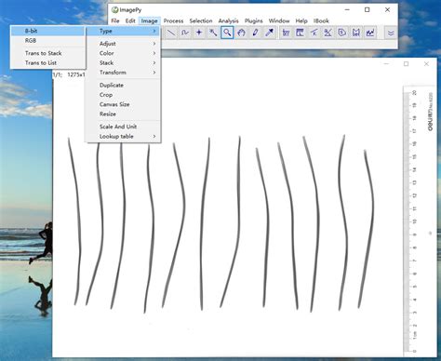The width and height of the screenshot is (441, 361).
Task: Maximize the image canvas window
Action: click(x=407, y=64)
